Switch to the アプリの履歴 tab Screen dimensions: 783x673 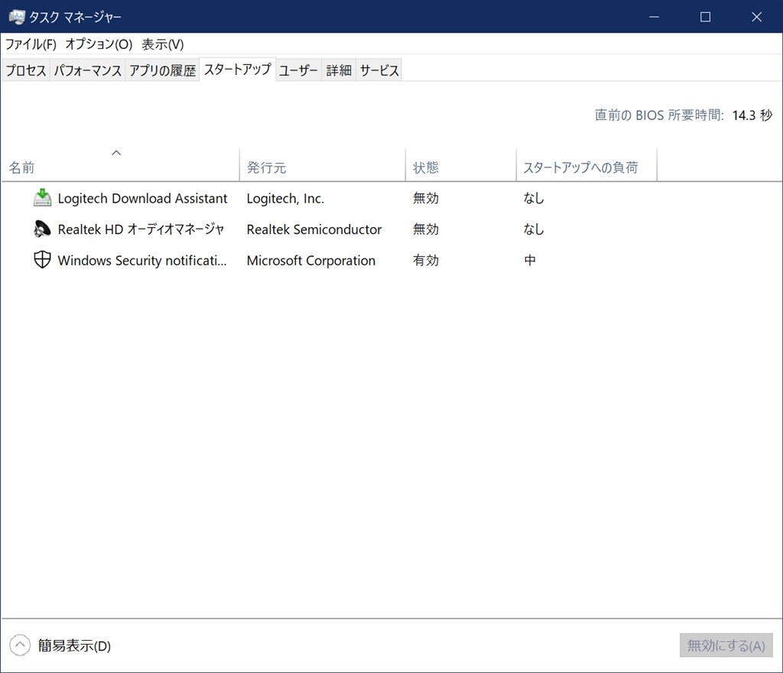[162, 70]
